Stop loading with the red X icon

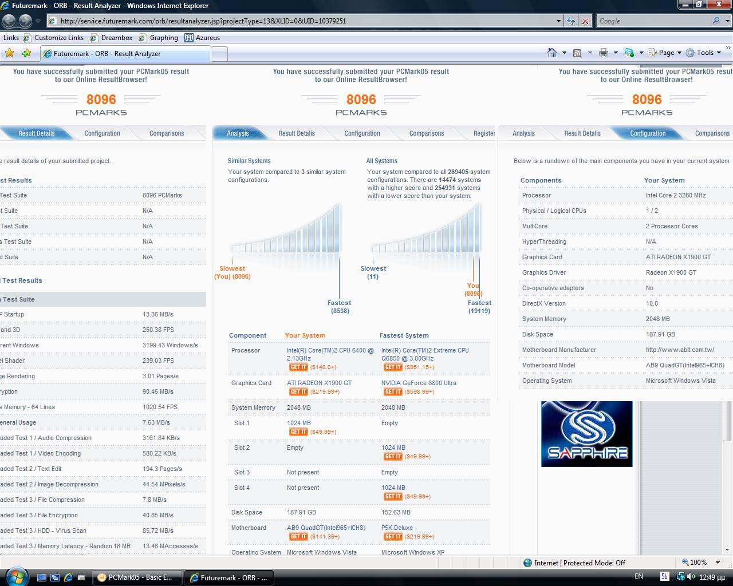click(585, 21)
